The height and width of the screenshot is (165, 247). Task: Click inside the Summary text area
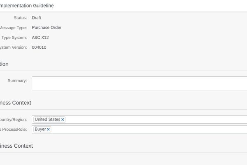[x=139, y=83]
